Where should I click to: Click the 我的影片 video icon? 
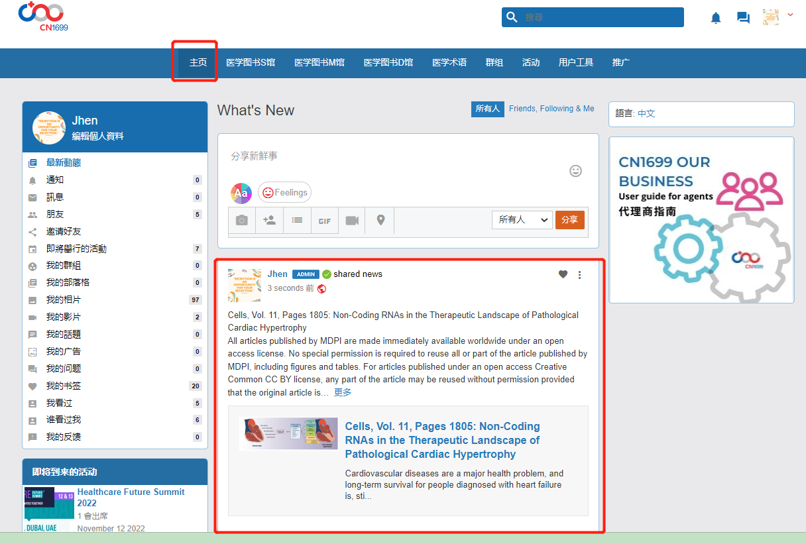coord(32,317)
